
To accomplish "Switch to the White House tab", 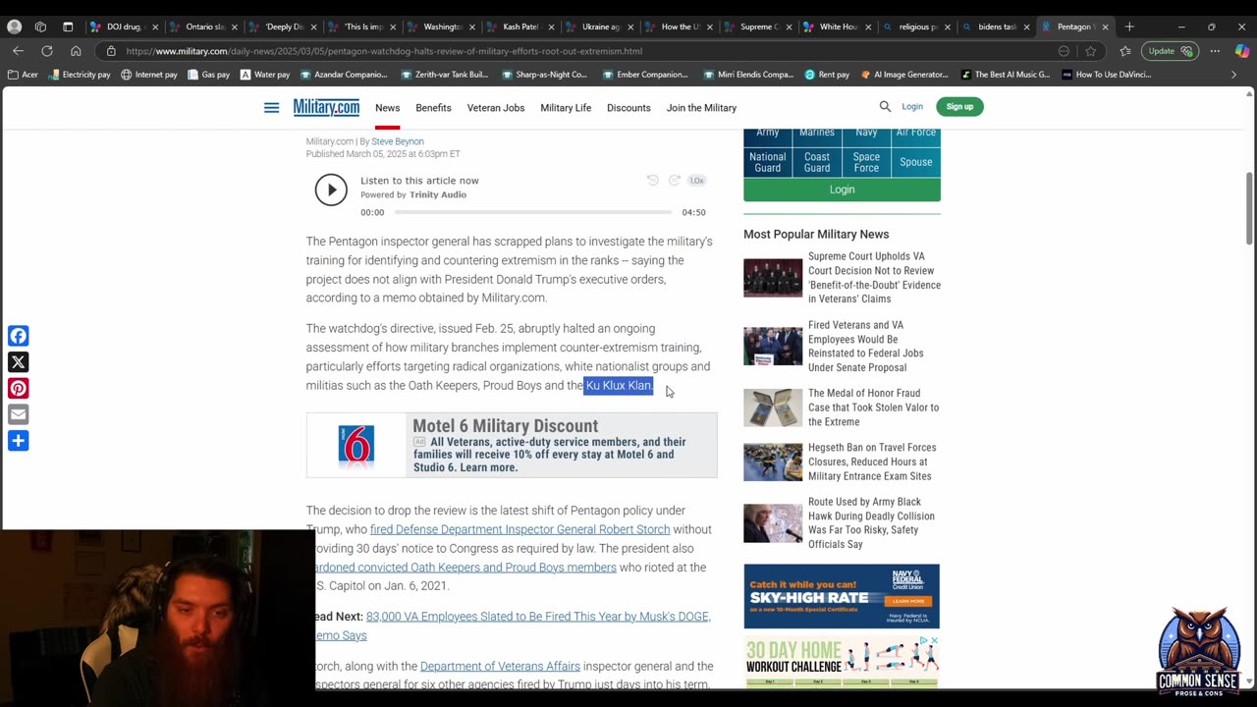I will [x=839, y=27].
